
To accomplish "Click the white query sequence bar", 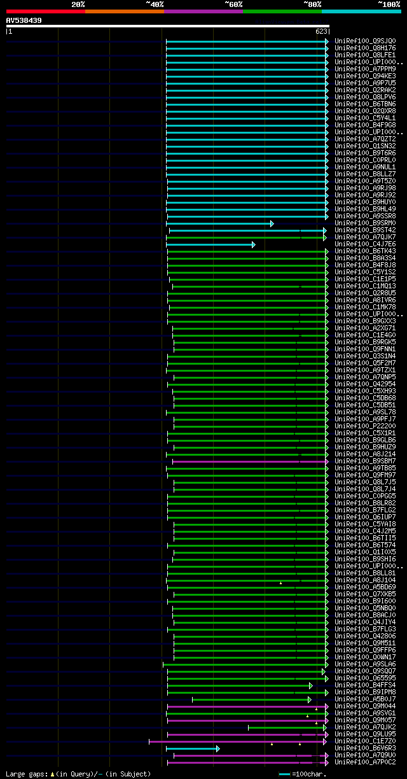I will (x=168, y=26).
